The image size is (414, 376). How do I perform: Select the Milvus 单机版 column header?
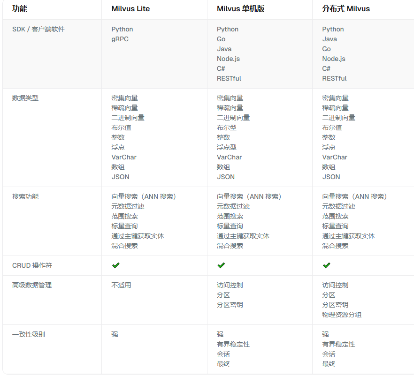point(240,9)
